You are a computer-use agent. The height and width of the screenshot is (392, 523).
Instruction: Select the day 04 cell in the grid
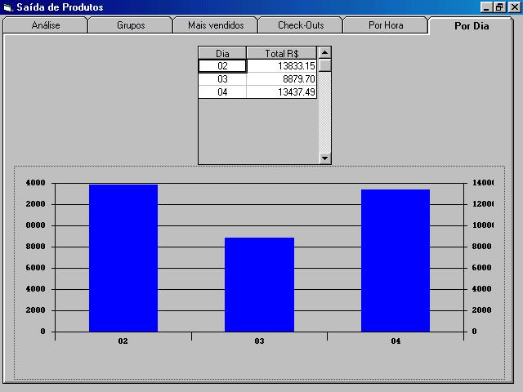pyautogui.click(x=222, y=92)
